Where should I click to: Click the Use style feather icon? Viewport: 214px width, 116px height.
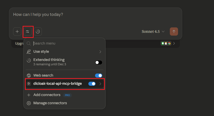[x=29, y=52]
